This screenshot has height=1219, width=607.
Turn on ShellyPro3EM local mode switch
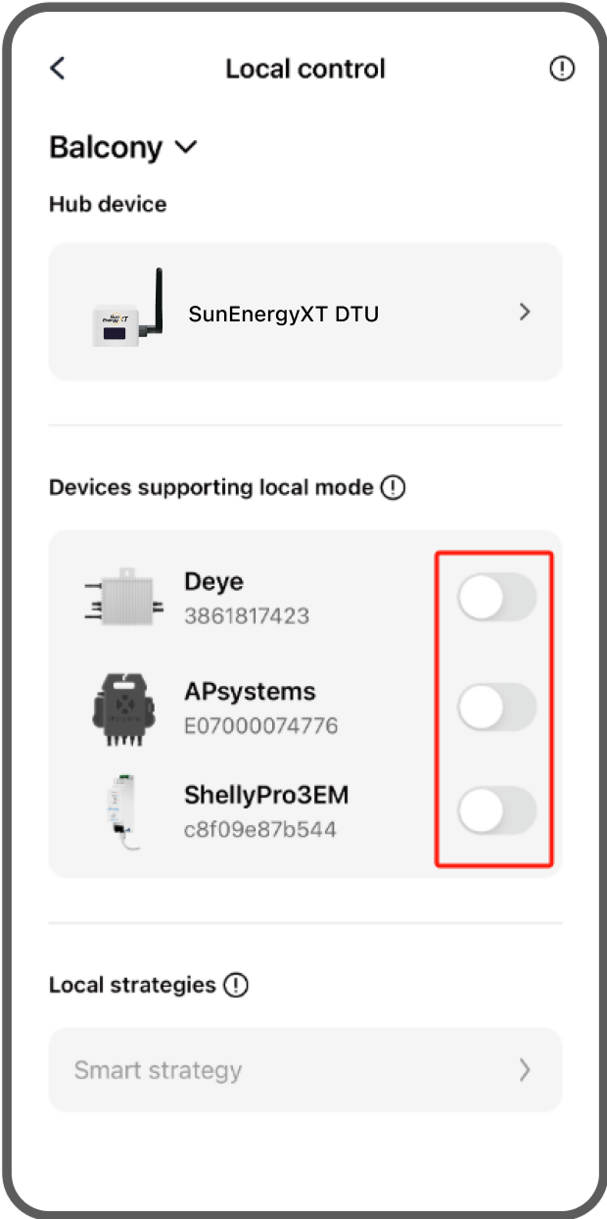(x=496, y=810)
